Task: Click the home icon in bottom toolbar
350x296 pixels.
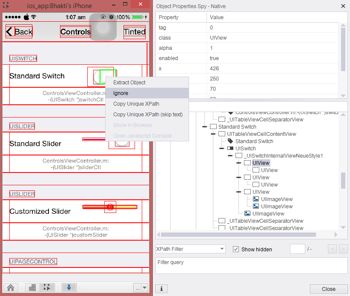Action: tap(11, 287)
